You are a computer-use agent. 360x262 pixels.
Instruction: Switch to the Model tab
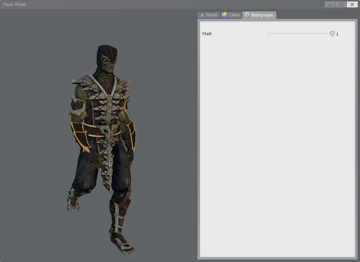point(209,15)
